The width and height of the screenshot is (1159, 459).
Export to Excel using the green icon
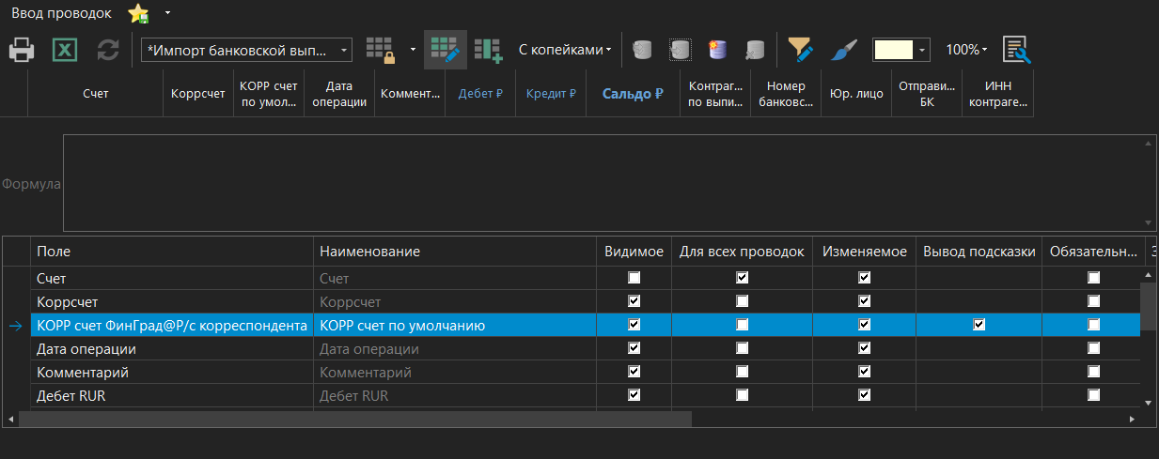[64, 50]
